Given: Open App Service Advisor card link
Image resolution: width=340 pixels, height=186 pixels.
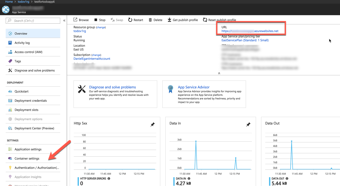Looking at the screenshot, I should 194,87.
